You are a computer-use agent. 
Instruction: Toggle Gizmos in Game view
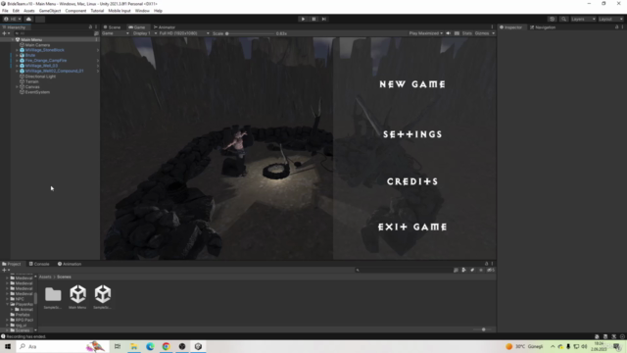point(482,33)
